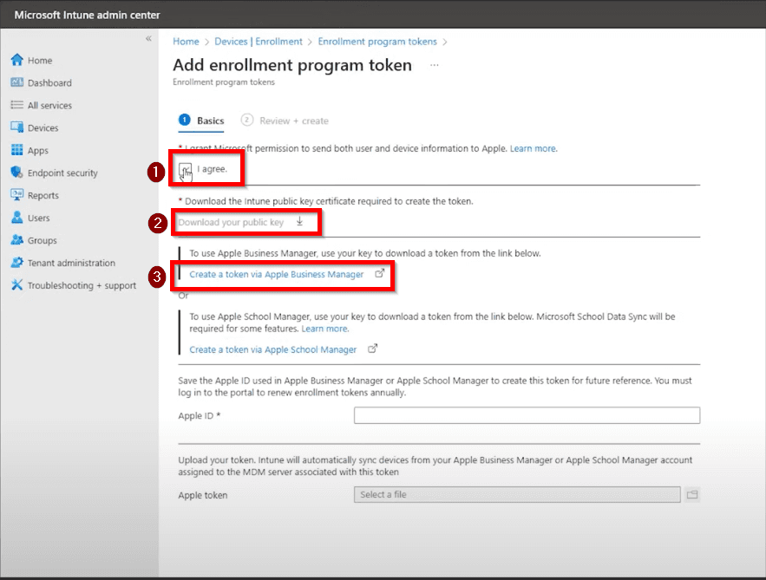The height and width of the screenshot is (580, 766).
Task: Click the All services sidebar icon
Action: (16, 105)
